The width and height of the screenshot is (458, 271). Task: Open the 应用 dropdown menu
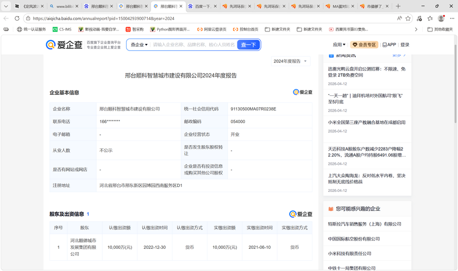tap(339, 44)
